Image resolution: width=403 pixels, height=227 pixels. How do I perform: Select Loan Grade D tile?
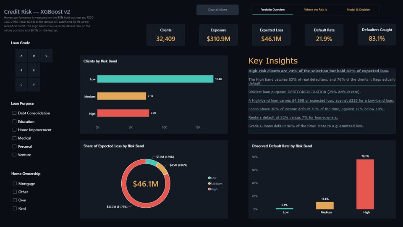(34, 55)
